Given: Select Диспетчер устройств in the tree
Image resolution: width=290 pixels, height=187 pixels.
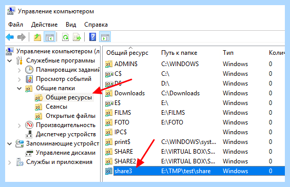Looking at the screenshot, I should click(66, 134).
